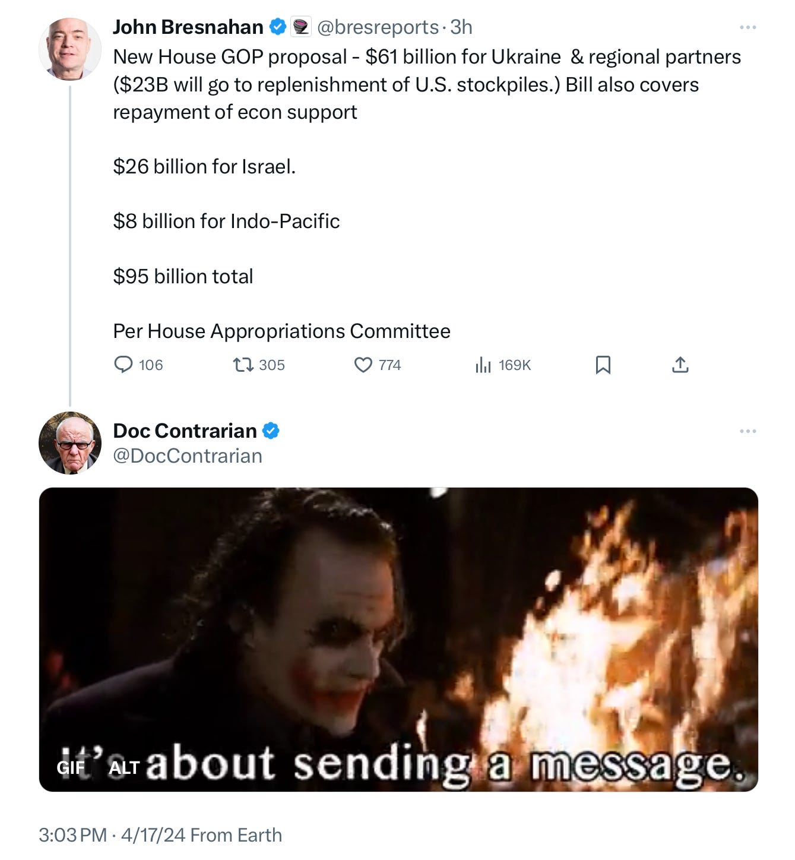Open the Doc Contrarian display name
The width and height of the screenshot is (795, 860).
pyautogui.click(x=185, y=431)
